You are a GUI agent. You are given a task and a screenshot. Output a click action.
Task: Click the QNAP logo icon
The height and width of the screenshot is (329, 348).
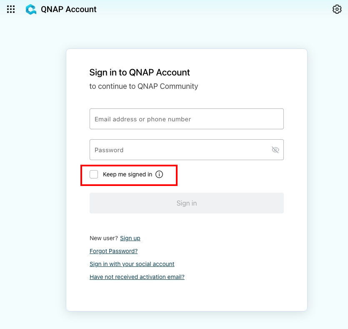[x=31, y=9]
